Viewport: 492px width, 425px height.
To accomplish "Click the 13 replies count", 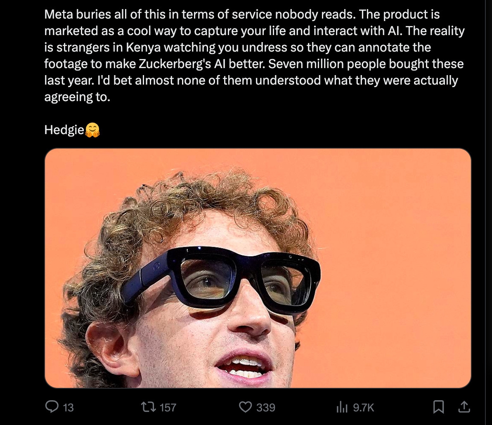I will tap(69, 407).
